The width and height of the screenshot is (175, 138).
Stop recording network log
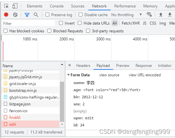pos(6,15)
